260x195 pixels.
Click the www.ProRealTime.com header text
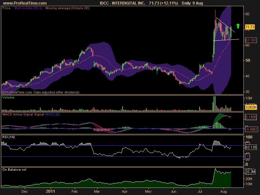point(25,3)
